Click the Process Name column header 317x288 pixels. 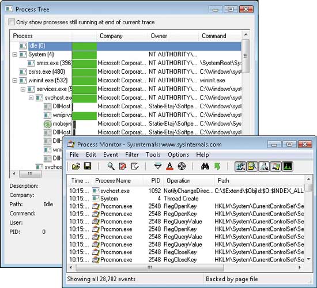tap(118, 180)
